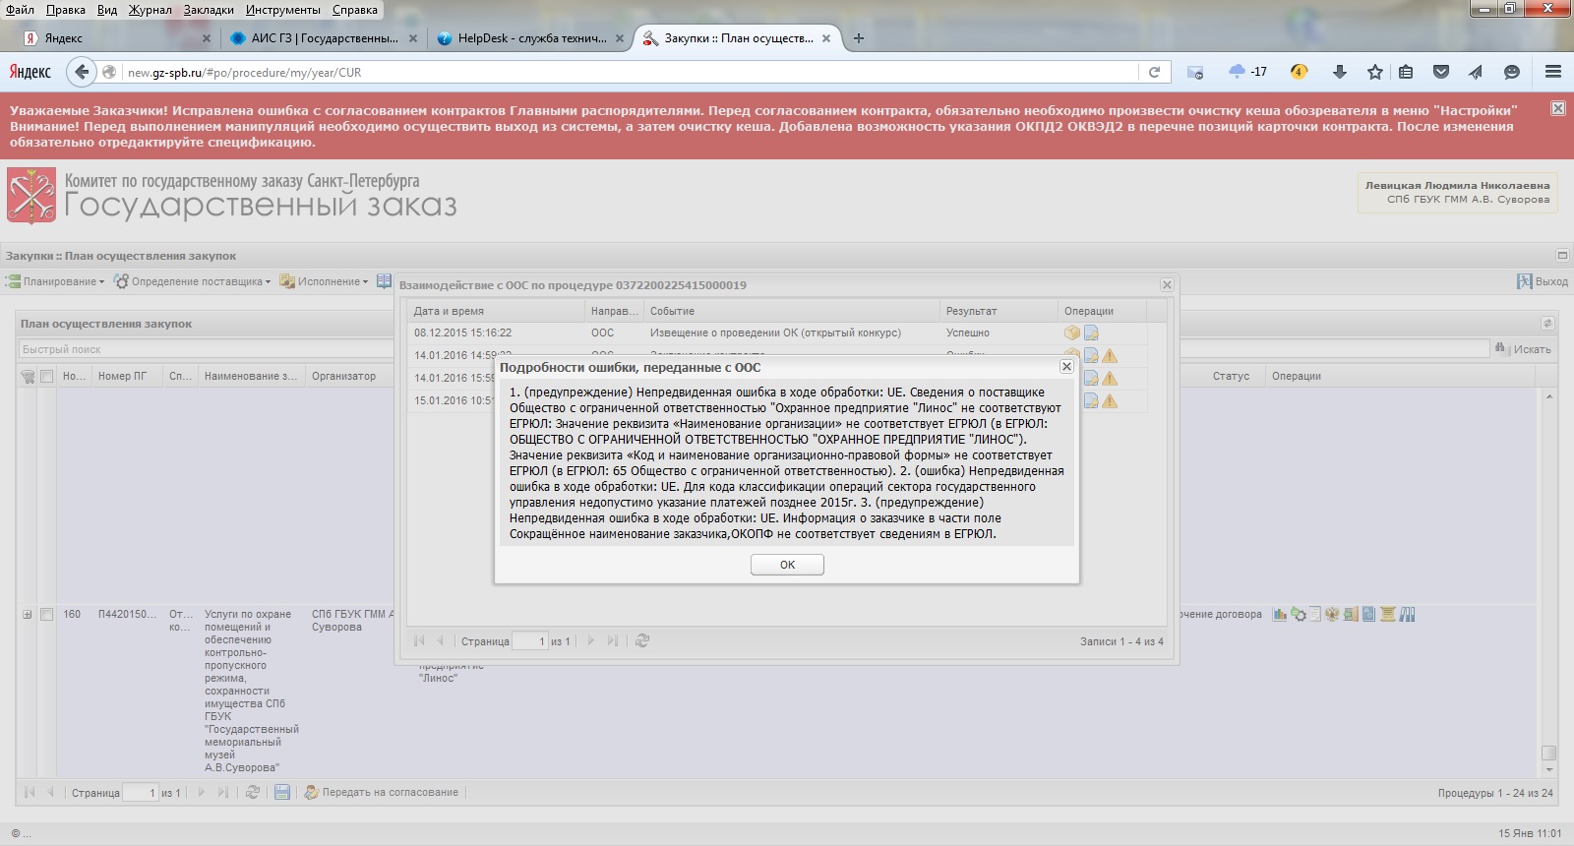
Task: Click gear with message icon in row 160
Action: click(1299, 615)
